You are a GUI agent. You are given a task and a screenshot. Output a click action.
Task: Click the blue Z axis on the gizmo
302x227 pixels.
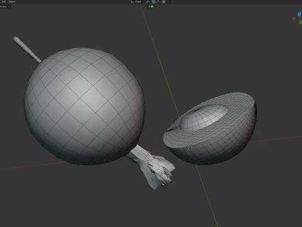pos(299,14)
